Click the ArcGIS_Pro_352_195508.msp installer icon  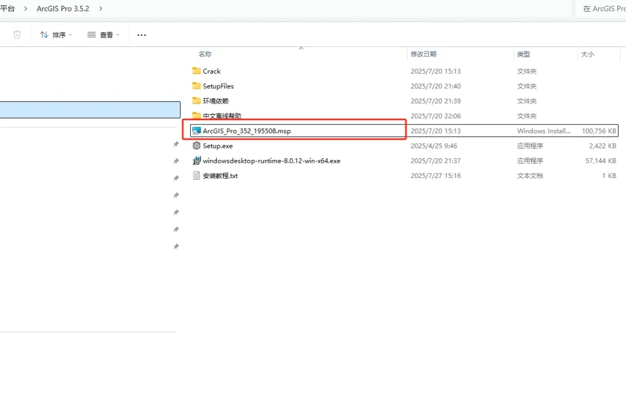click(196, 130)
